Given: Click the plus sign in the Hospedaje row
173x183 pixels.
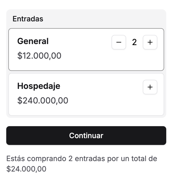Looking at the screenshot, I should click(150, 87).
